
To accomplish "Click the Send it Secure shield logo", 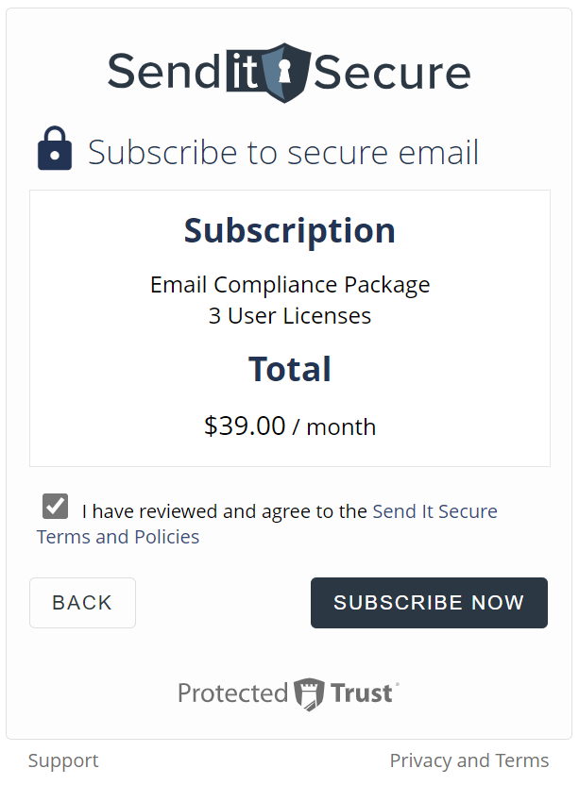I will [284, 73].
